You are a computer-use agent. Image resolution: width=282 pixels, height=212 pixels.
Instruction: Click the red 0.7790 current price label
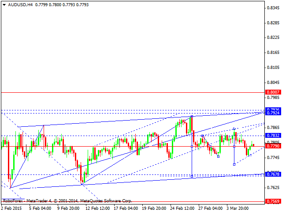pyautogui.click(x=273, y=146)
